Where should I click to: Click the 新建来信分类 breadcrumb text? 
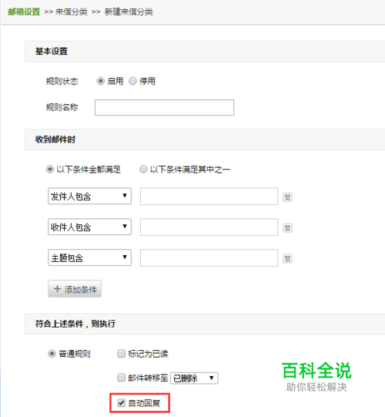[x=129, y=12]
